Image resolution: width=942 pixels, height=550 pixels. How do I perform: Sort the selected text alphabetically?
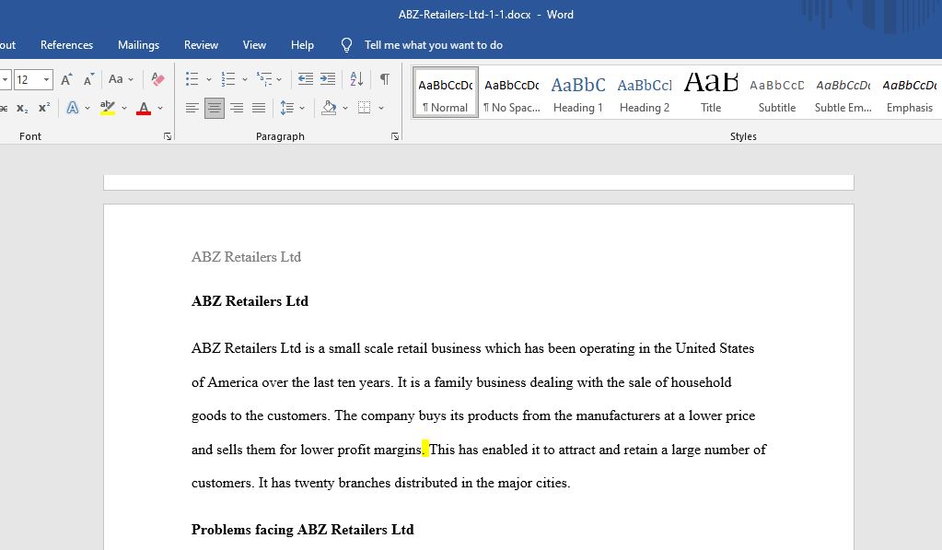click(356, 78)
